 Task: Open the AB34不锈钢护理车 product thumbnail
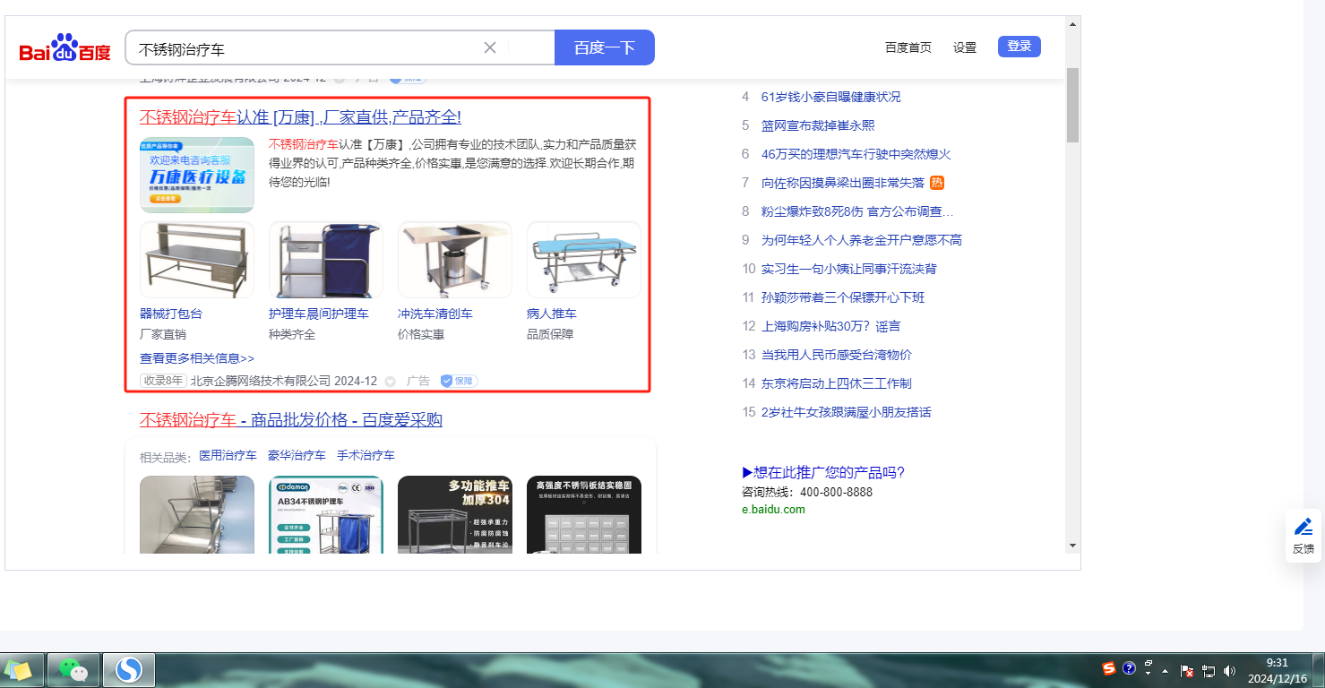point(326,514)
